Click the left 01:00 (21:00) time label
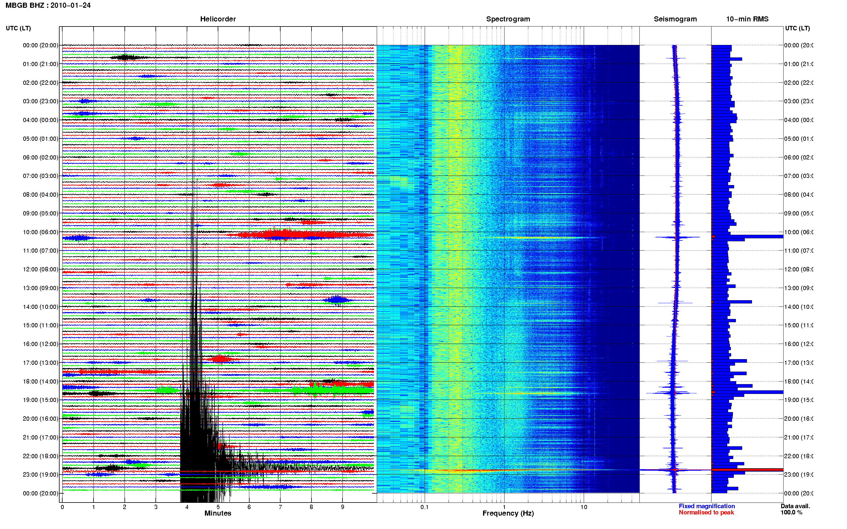The height and width of the screenshot is (529, 847). click(41, 64)
